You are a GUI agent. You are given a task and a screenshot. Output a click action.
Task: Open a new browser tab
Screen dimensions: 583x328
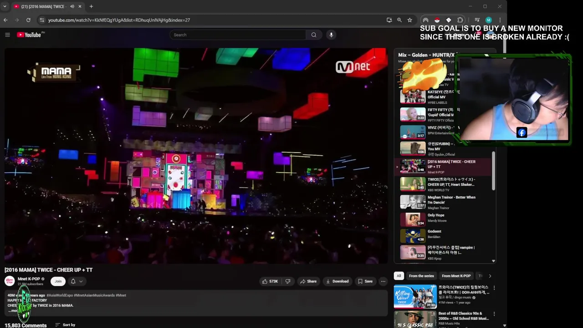click(x=91, y=6)
